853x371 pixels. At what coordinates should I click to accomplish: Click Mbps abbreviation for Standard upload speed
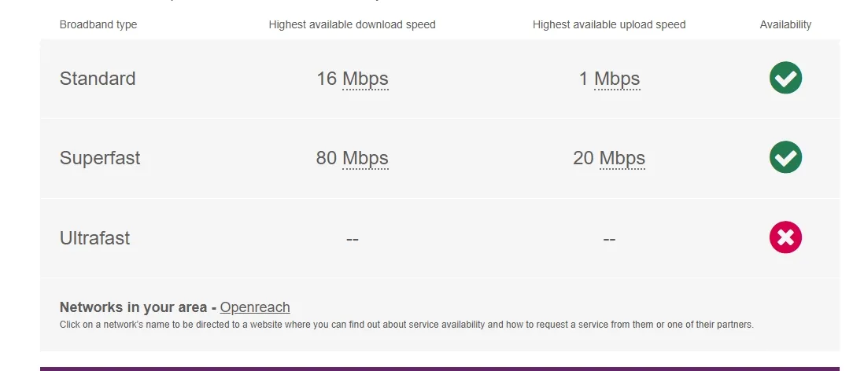617,79
